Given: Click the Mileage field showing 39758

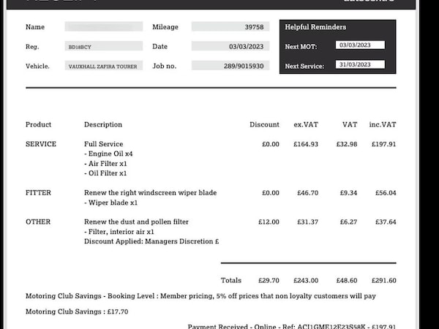Looking at the screenshot, I should pos(230,27).
